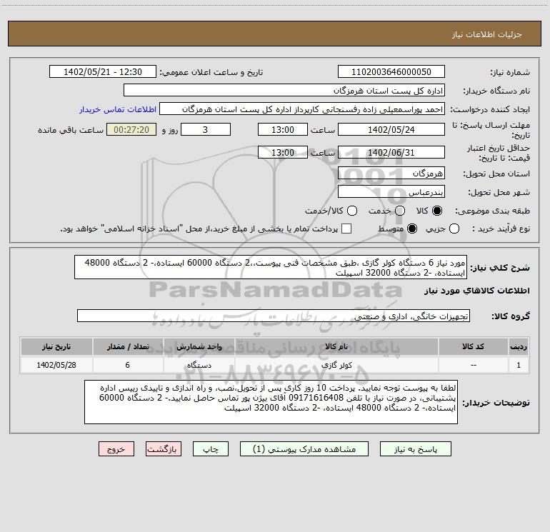Viewport: 550px width, 532px height.
Task: Click the دستگاه unit cell
Action: pyautogui.click(x=199, y=365)
